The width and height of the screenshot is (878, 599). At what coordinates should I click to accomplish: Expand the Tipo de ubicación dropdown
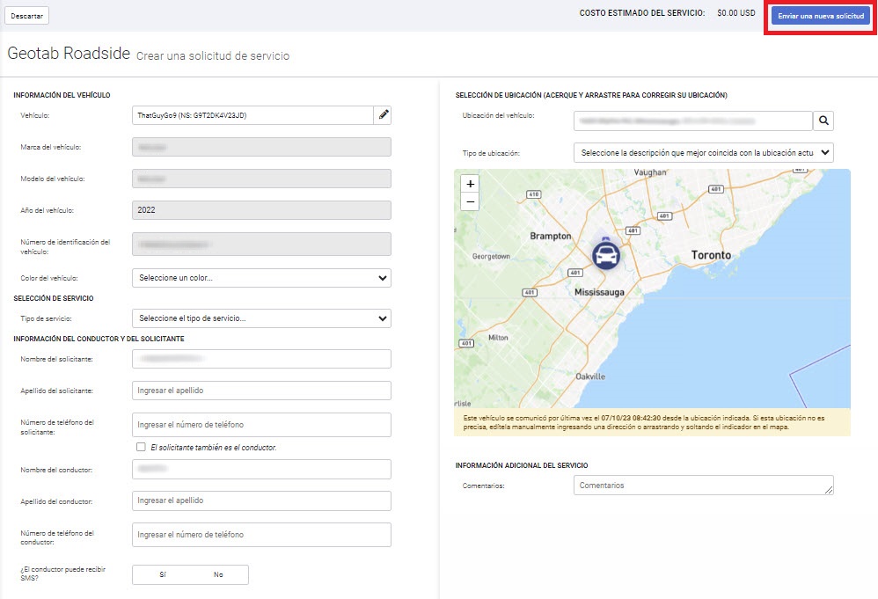(x=703, y=153)
